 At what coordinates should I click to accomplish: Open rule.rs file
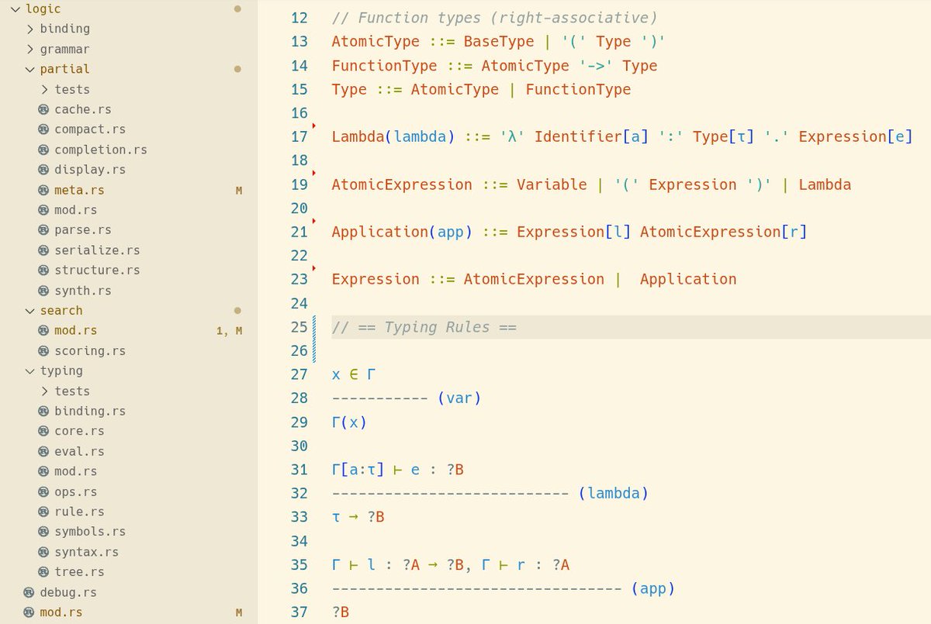pyautogui.click(x=79, y=512)
